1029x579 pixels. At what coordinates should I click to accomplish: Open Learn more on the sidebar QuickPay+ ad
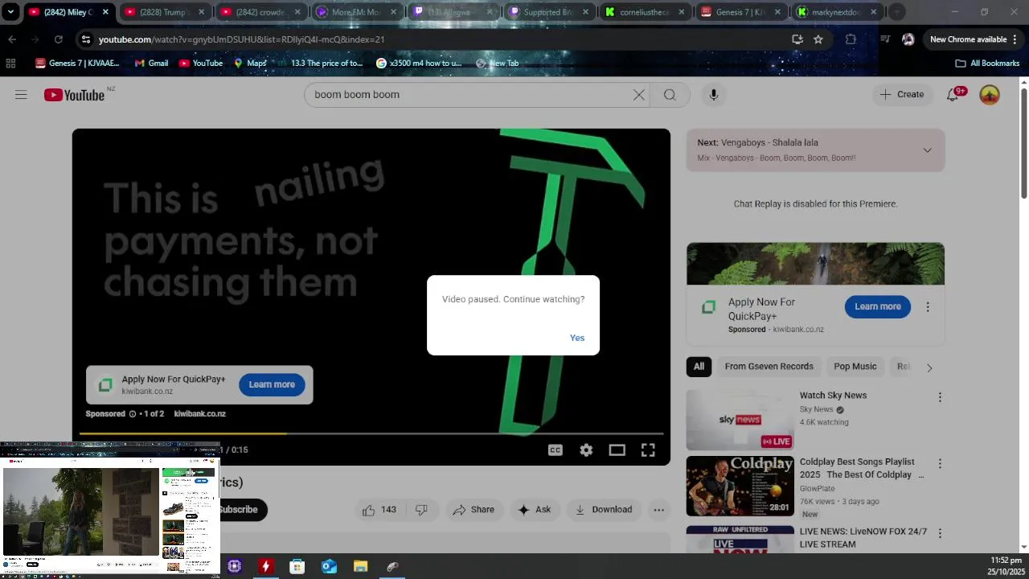[878, 306]
